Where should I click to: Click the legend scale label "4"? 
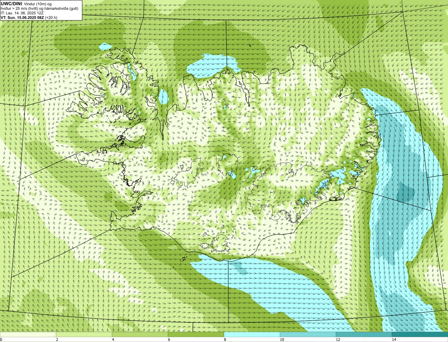tap(113, 340)
